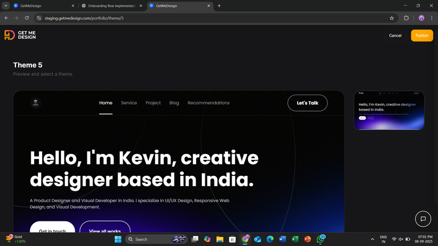Screen dimensions: 438x246
Task: Expand the tab search dropdown arrow
Action: [x=6, y=6]
